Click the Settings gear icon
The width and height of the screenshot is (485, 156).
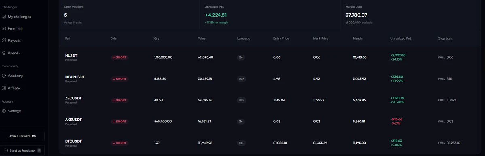(4, 111)
